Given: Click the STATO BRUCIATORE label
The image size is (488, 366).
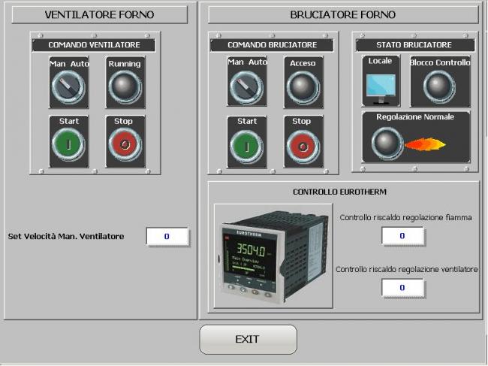Looking at the screenshot, I should tap(414, 45).
